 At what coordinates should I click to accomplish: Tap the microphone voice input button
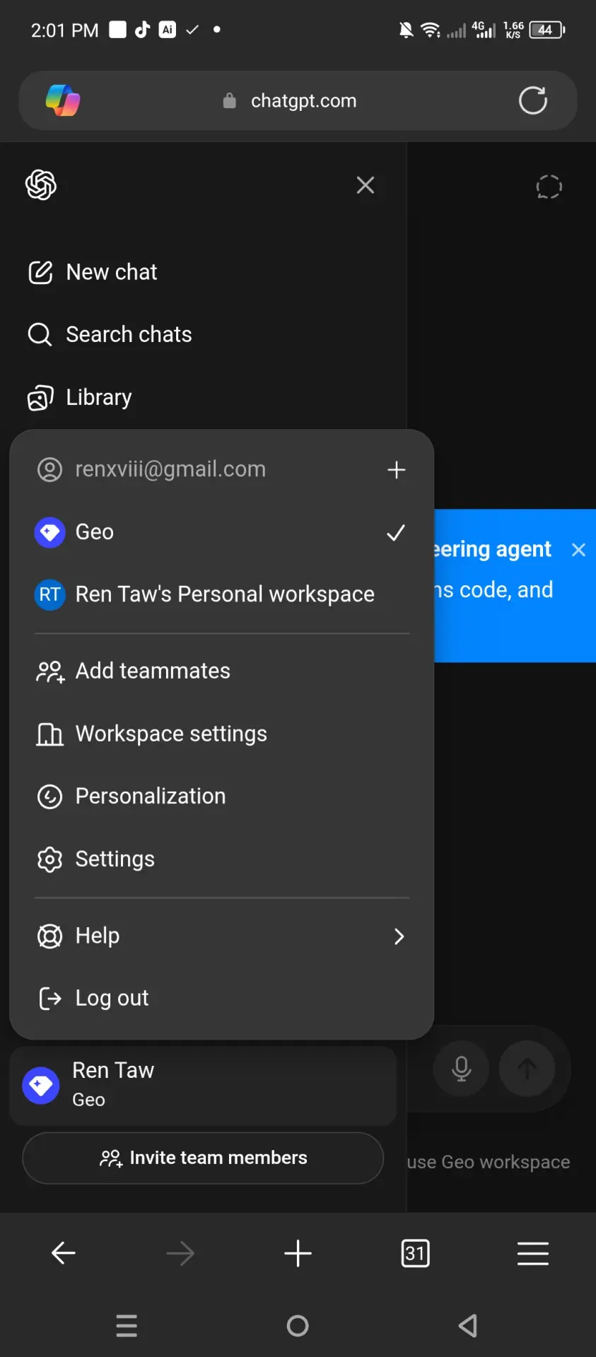[x=461, y=1069]
